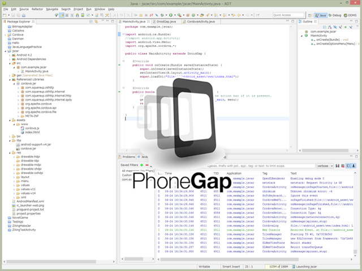Select MainActivity.java in Package Explorer
The image size is (362, 271).
[x=36, y=71]
